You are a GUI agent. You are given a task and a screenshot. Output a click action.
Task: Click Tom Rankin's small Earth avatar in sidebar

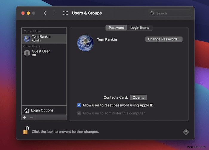point(27,39)
